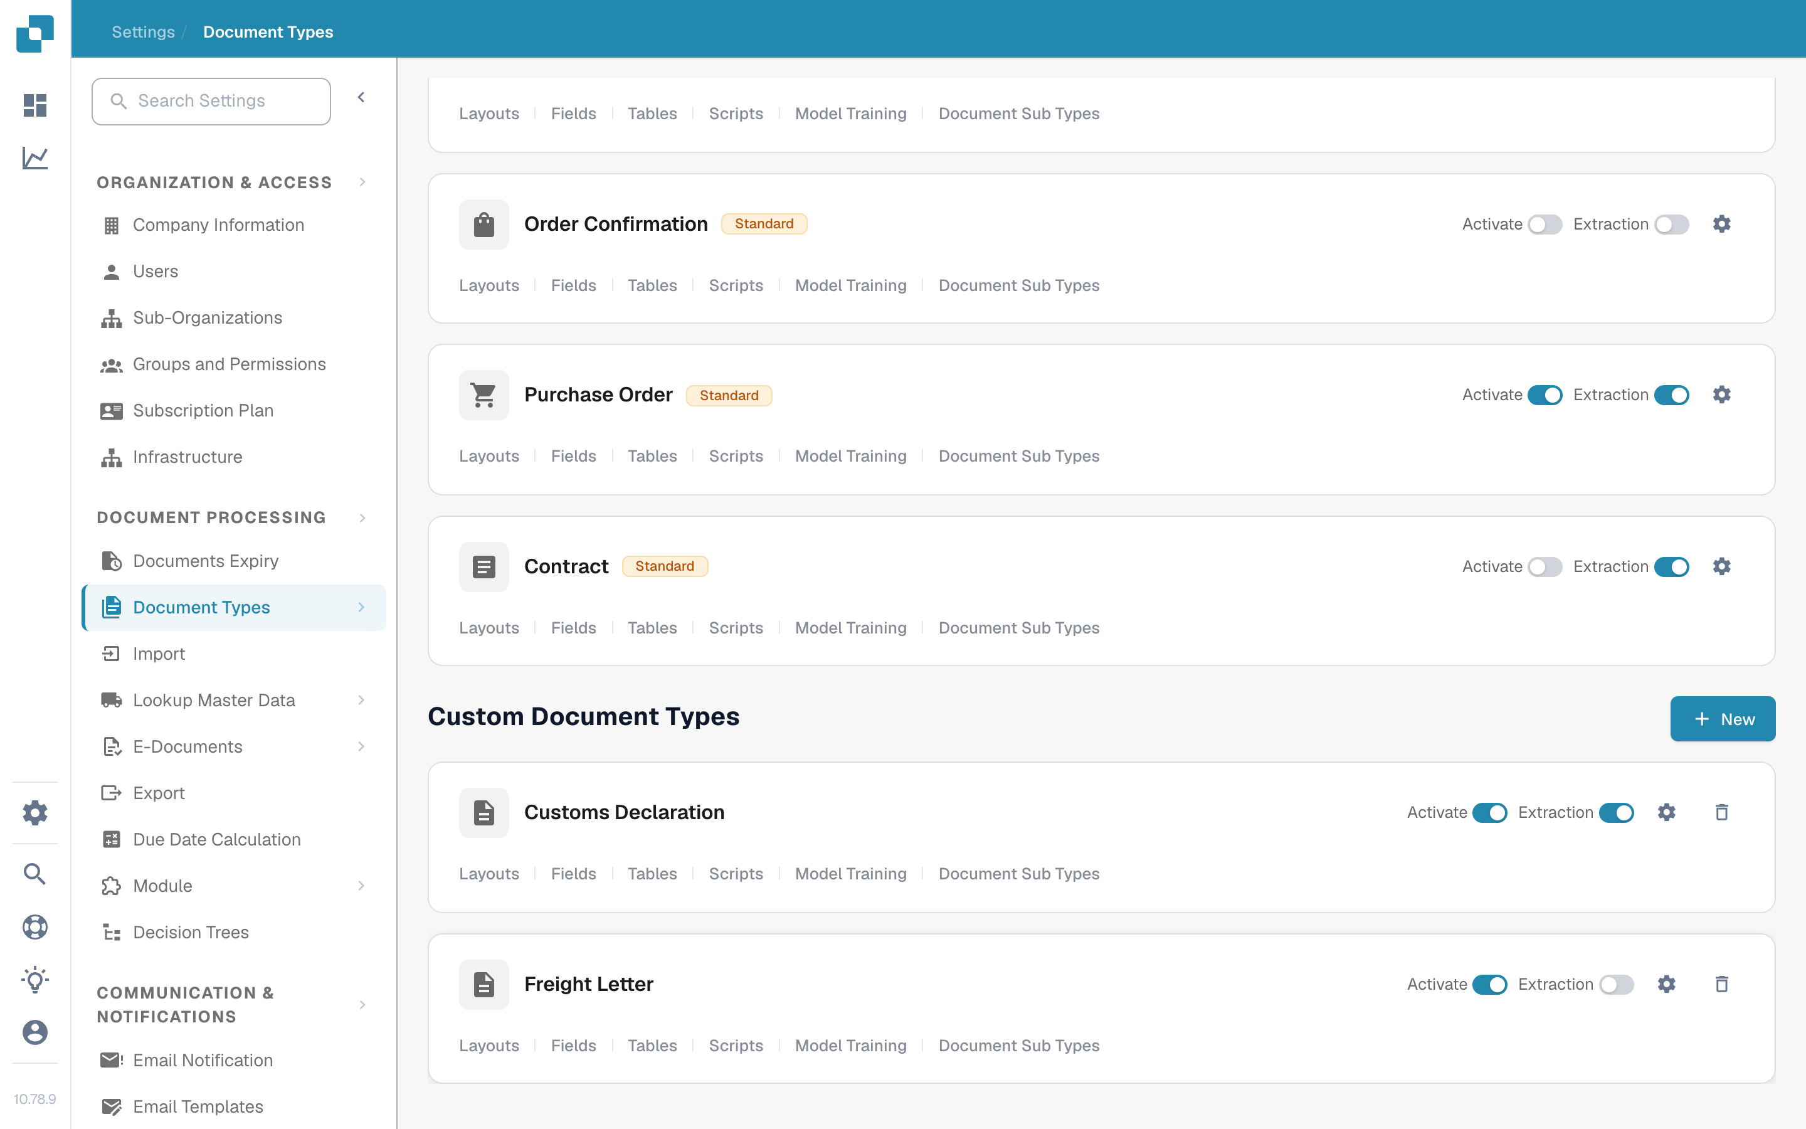
Task: Collapse Document Processing section
Action: (362, 517)
